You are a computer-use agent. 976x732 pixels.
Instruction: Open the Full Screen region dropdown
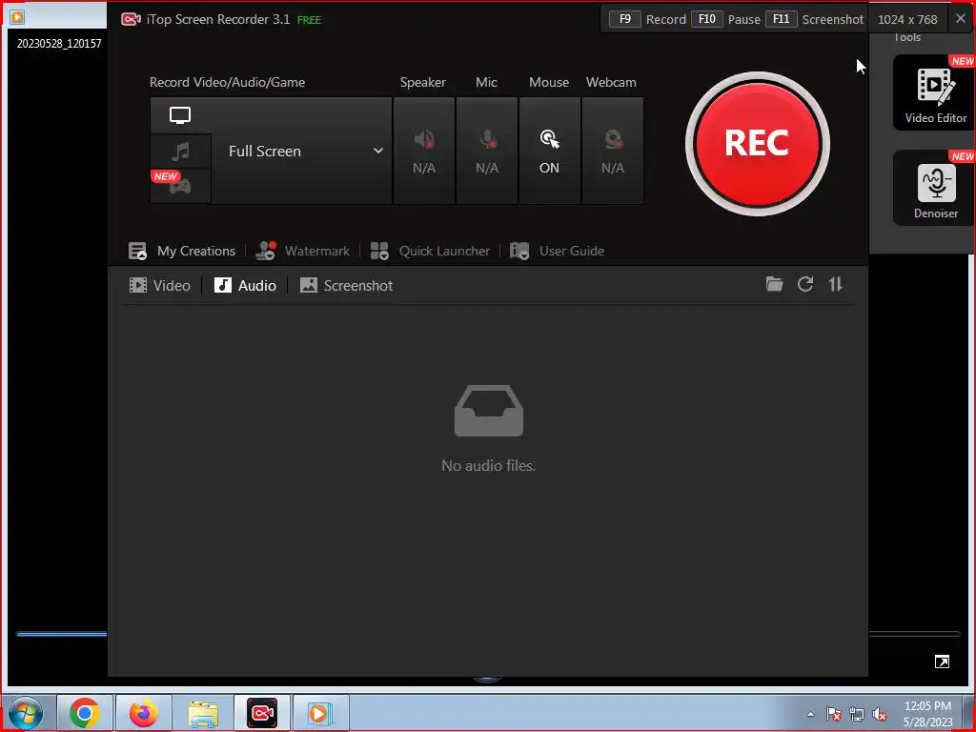302,151
